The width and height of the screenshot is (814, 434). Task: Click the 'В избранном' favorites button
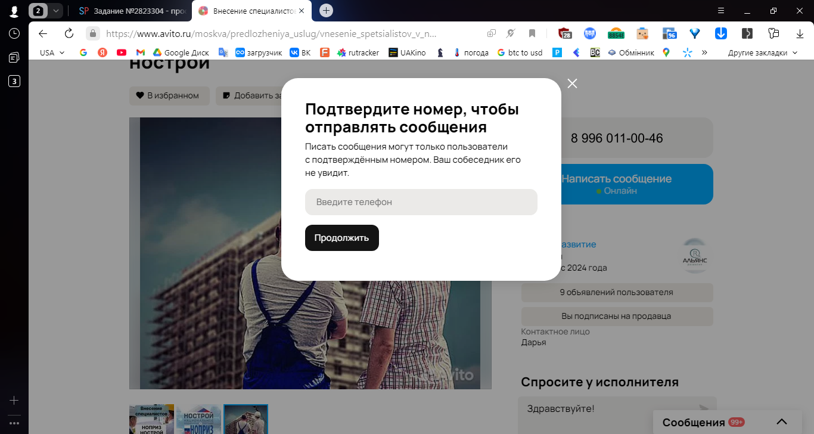coord(169,95)
